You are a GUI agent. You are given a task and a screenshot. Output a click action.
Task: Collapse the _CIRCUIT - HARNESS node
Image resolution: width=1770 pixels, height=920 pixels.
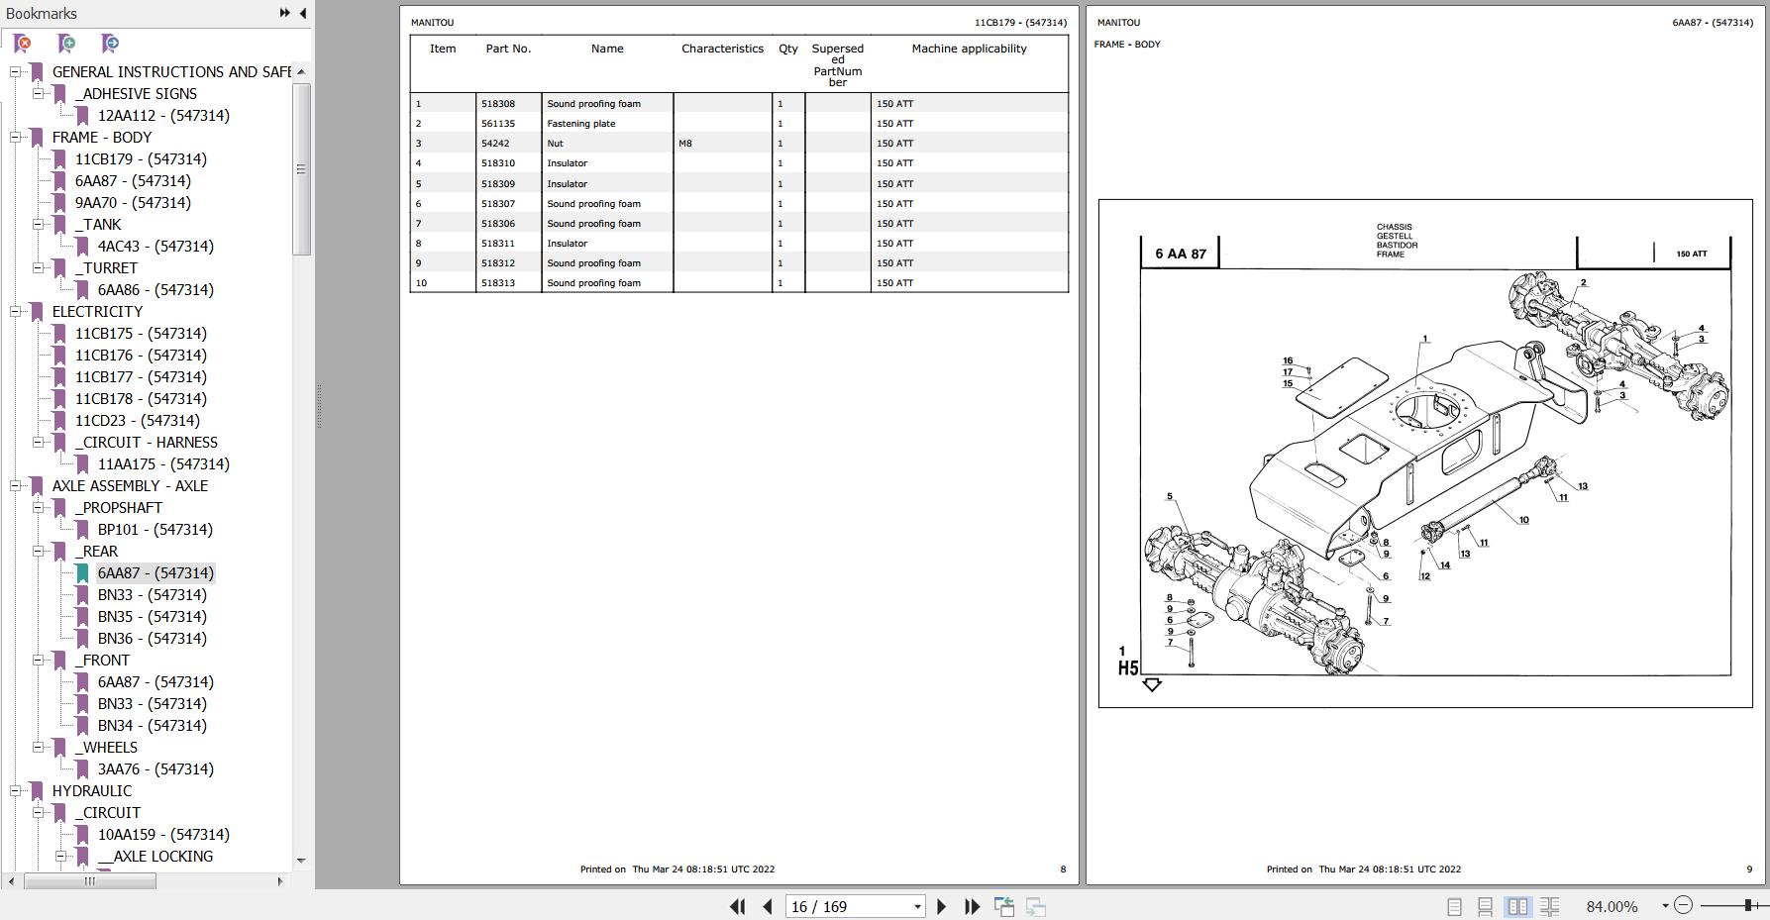click(38, 442)
